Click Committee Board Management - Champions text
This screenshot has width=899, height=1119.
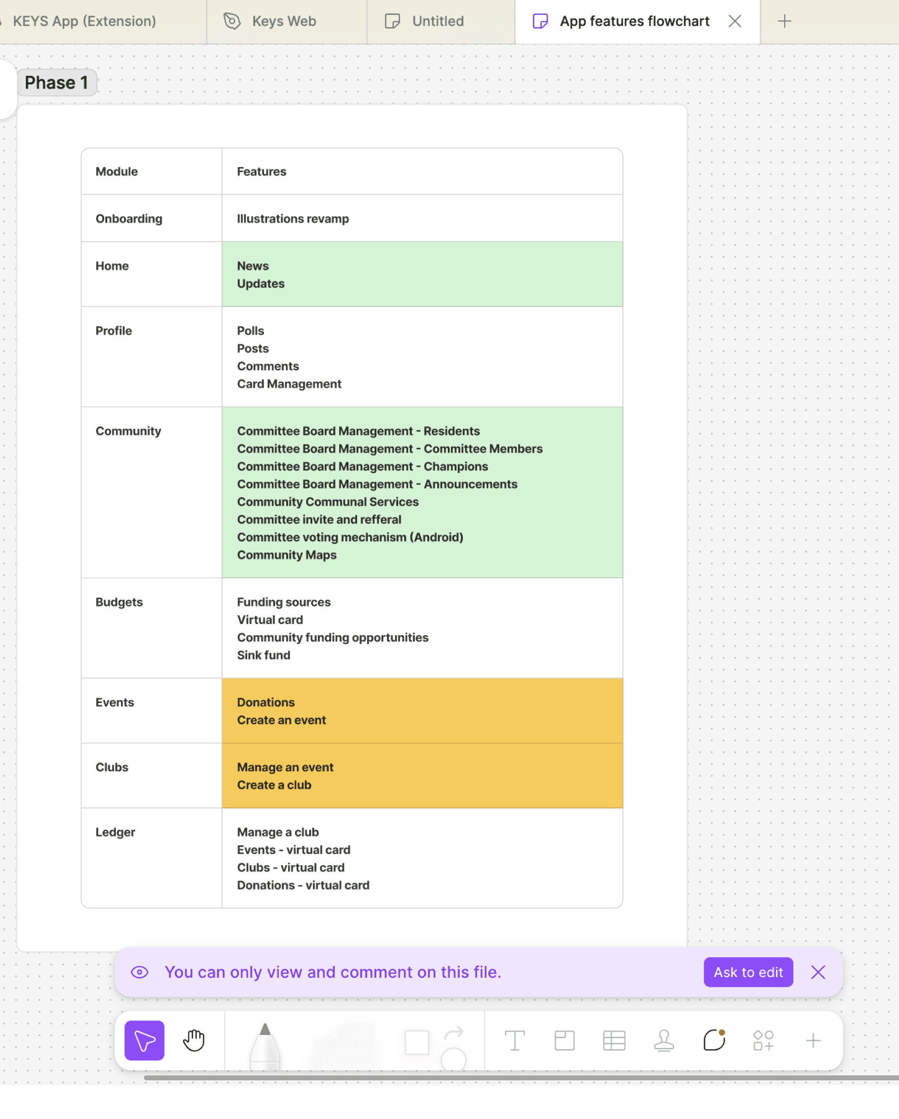[363, 466]
